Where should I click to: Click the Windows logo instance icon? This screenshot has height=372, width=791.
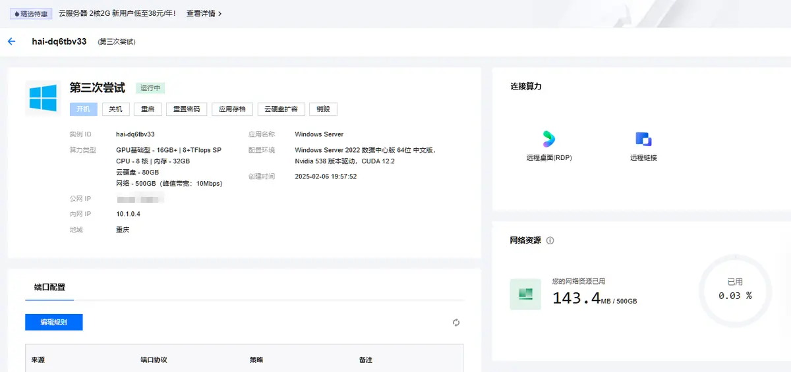(x=43, y=98)
